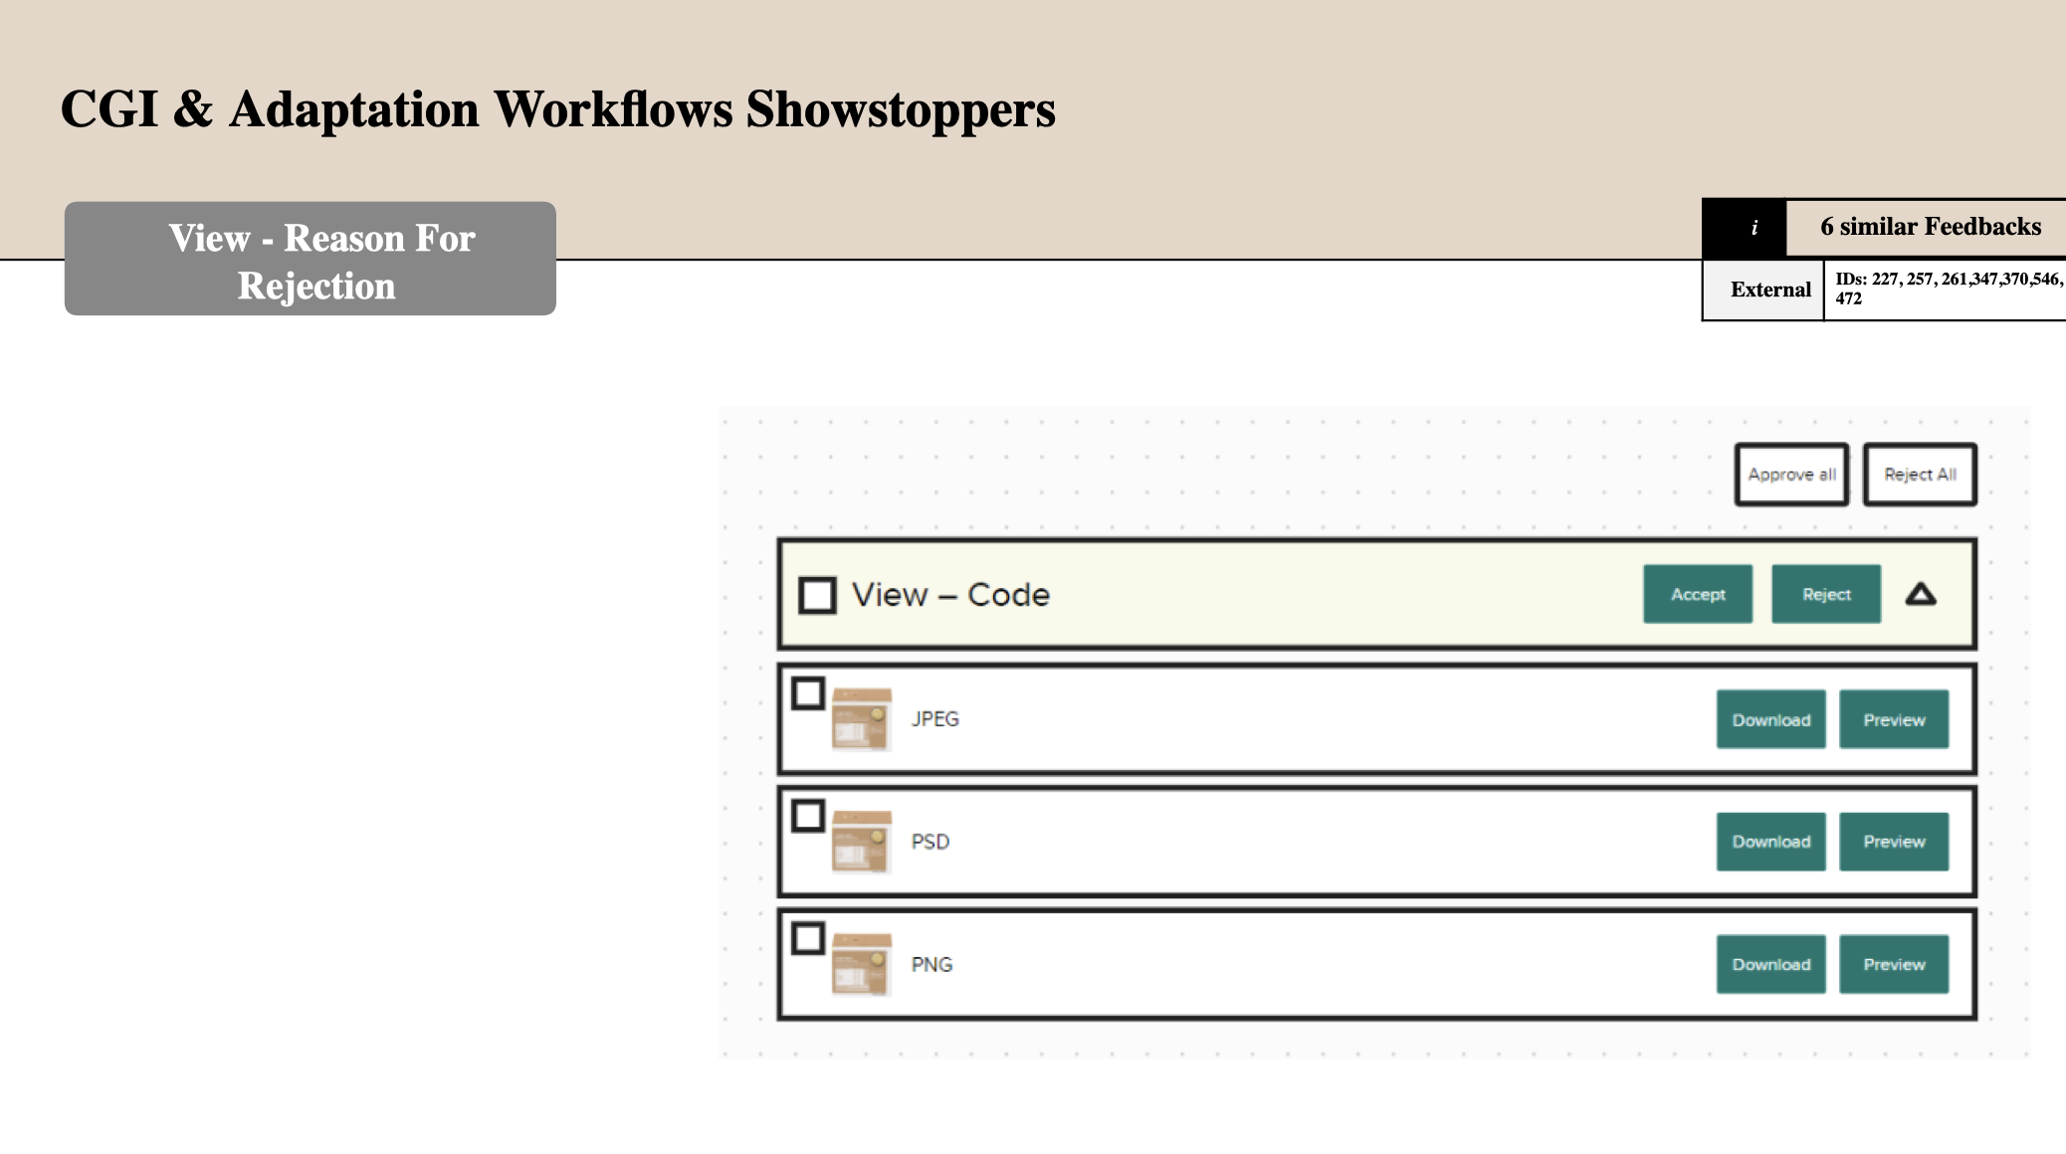Download the PNG file
This screenshot has height=1154, width=2066.
(1770, 964)
